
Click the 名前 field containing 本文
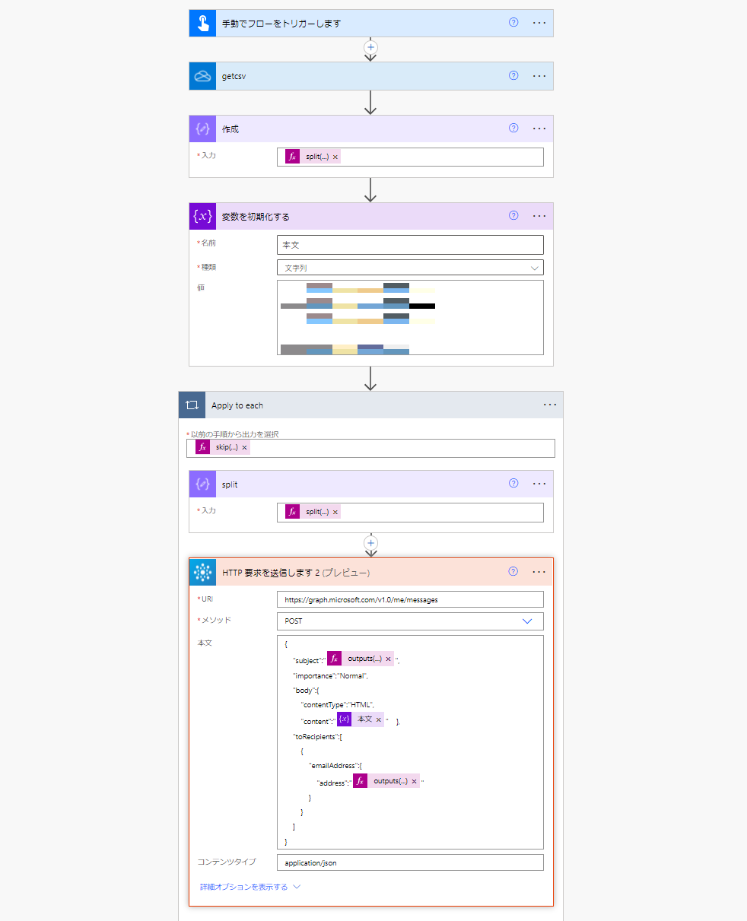[x=410, y=245]
